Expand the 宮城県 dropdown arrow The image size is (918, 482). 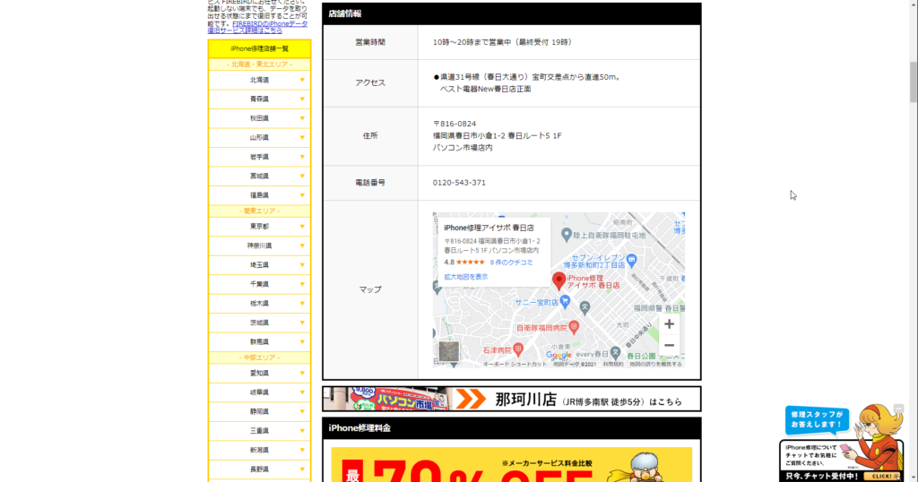(302, 176)
